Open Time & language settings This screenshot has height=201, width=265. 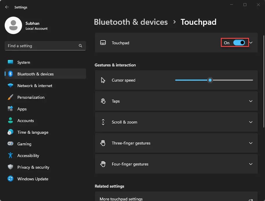tap(33, 132)
